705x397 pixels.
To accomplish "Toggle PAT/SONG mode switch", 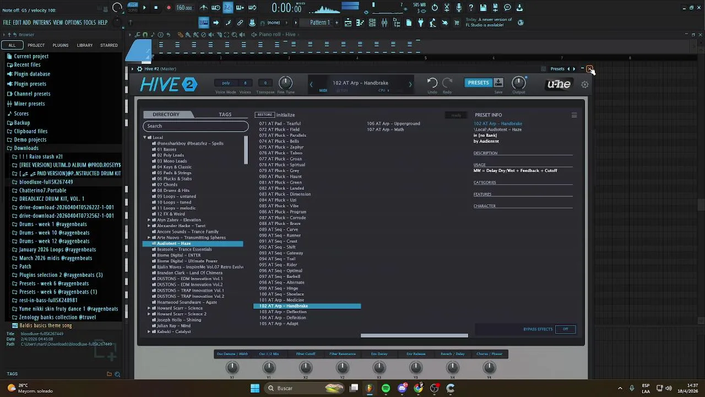I will click(x=133, y=7).
